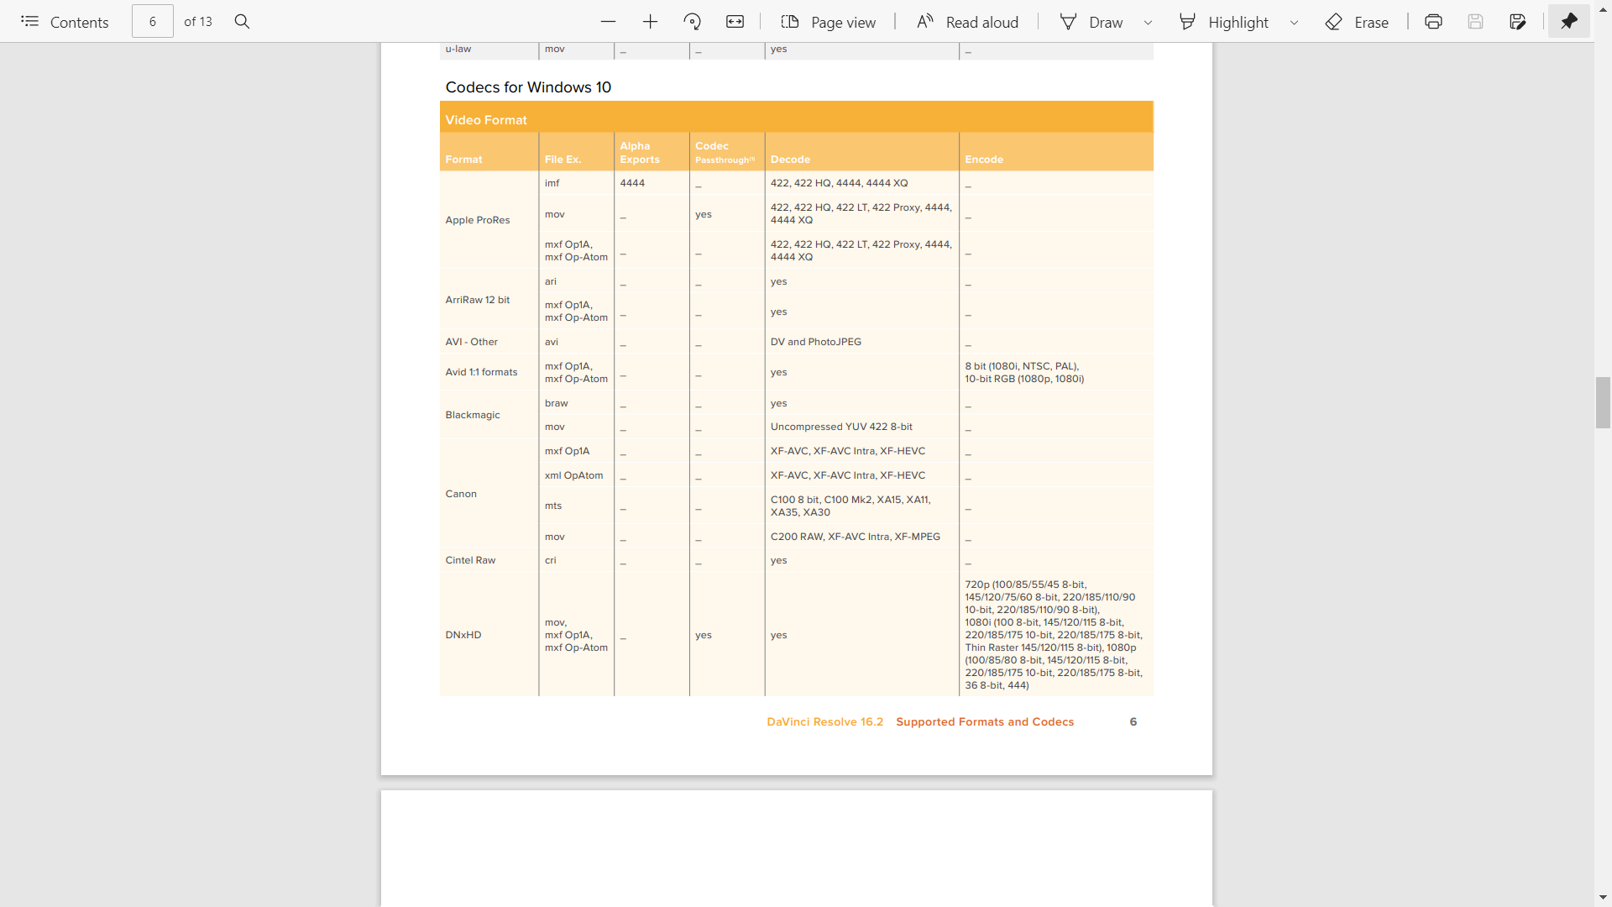Click 'Supported Formats and Codecs' footer text

tap(985, 722)
